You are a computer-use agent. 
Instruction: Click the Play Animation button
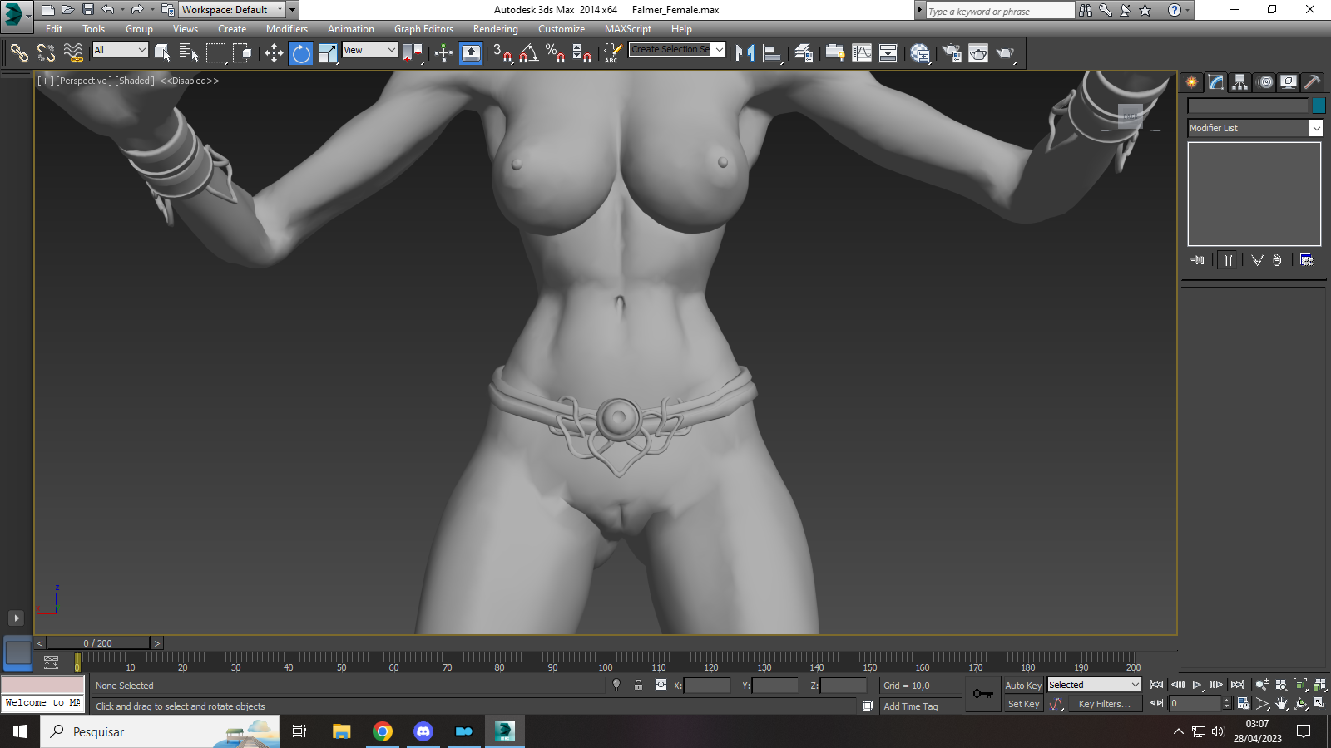point(1197,685)
